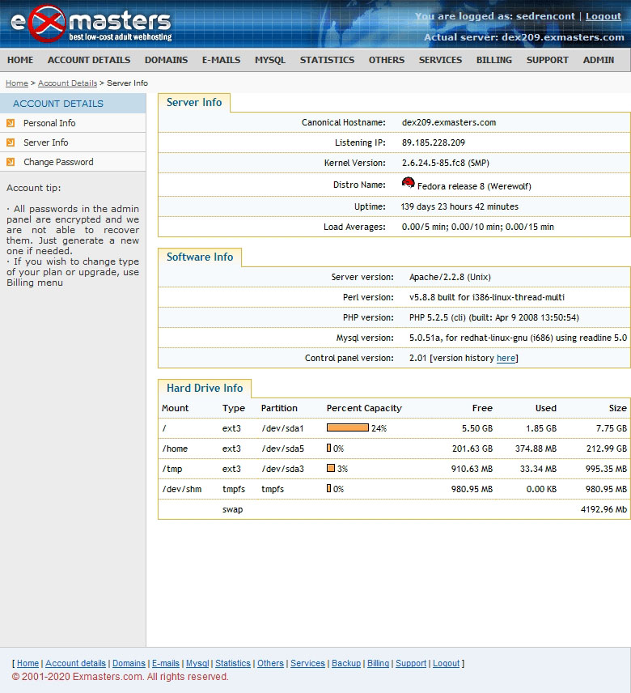Viewport: 631px width, 693px height.
Task: Open the version history 'here' link
Action: [506, 359]
